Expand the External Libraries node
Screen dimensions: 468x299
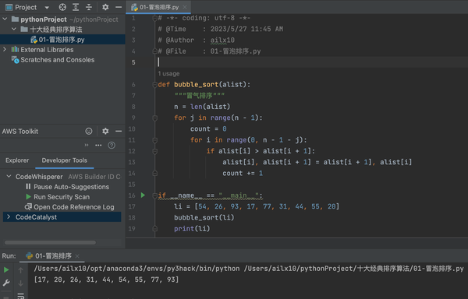[5, 49]
